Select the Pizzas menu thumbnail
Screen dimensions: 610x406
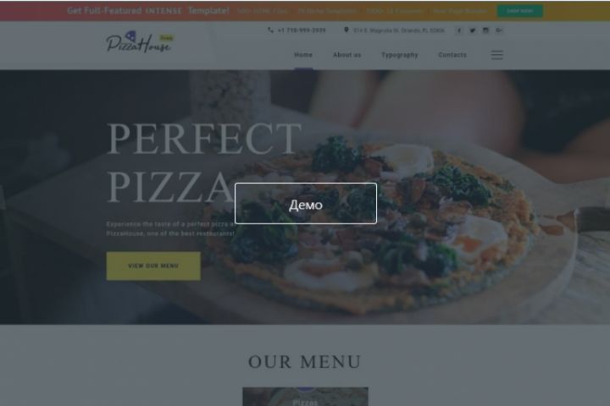coord(305,397)
